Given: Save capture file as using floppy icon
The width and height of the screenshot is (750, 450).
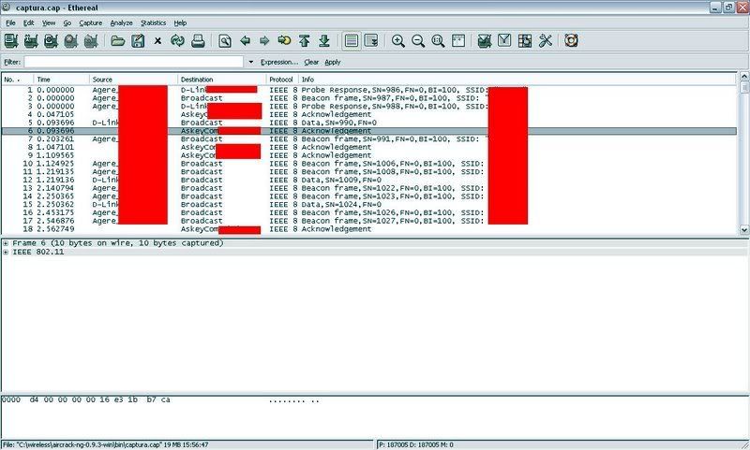Looking at the screenshot, I should pos(138,41).
